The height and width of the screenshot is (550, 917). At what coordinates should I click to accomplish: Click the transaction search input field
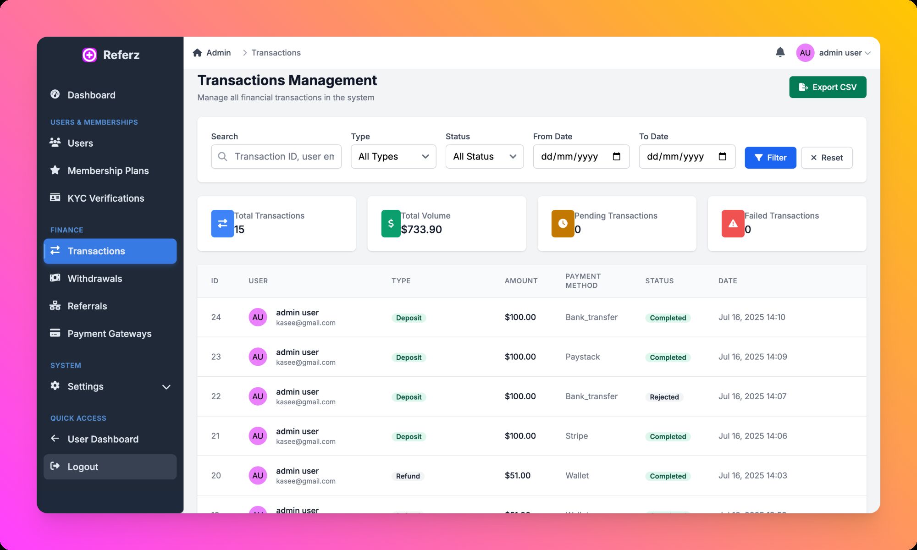(283, 157)
